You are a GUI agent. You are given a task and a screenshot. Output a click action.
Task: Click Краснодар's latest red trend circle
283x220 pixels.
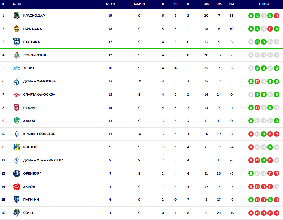click(276, 16)
